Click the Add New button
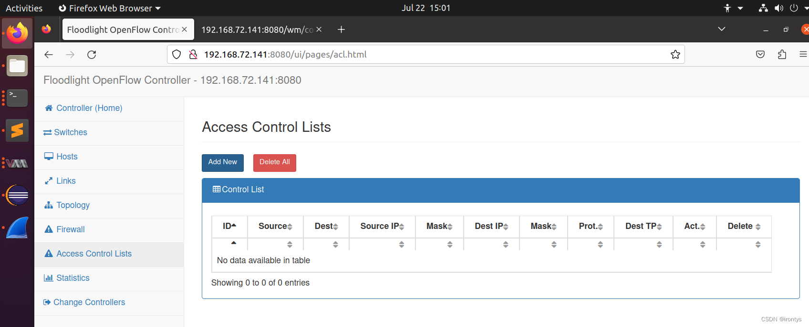The image size is (809, 327). pos(223,163)
